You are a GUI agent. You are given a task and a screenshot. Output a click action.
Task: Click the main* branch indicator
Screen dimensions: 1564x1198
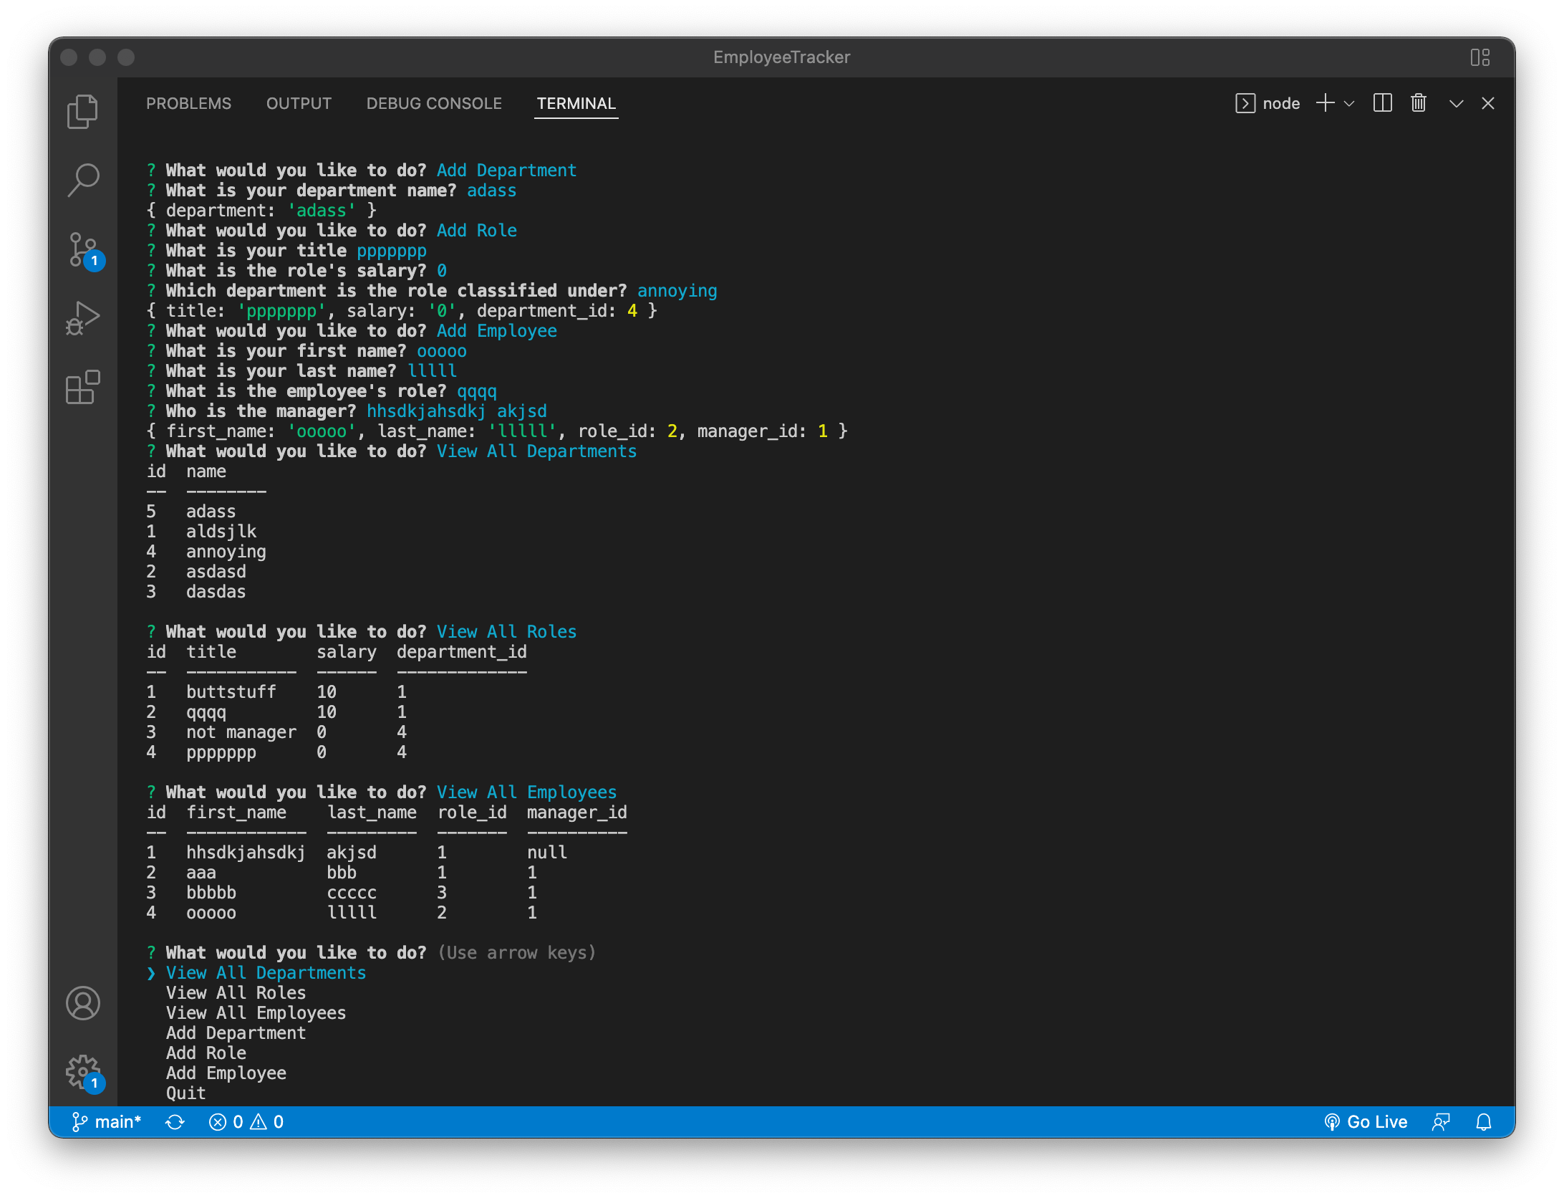point(106,1121)
